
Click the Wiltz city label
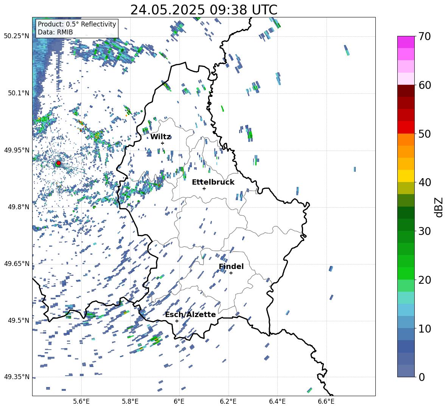coord(160,137)
